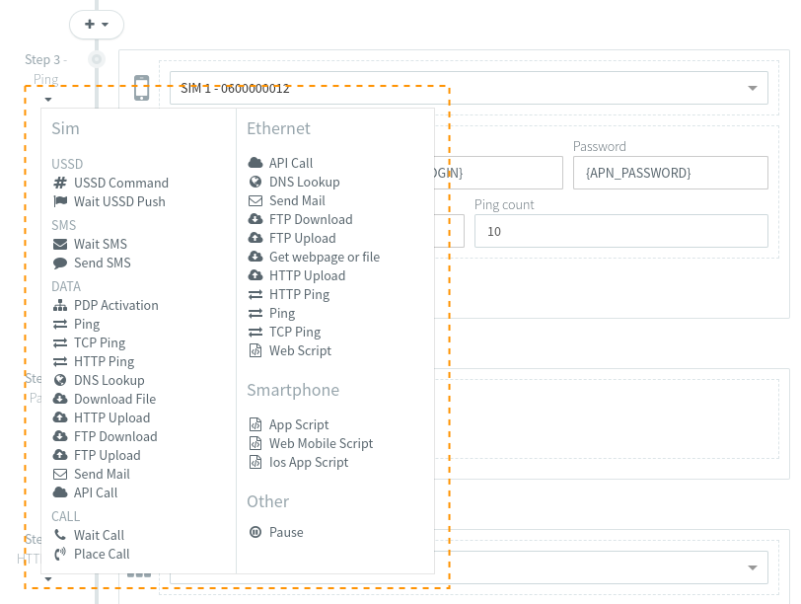Click the hash icon beside USSD Command
The height and width of the screenshot is (604, 801).
click(60, 183)
